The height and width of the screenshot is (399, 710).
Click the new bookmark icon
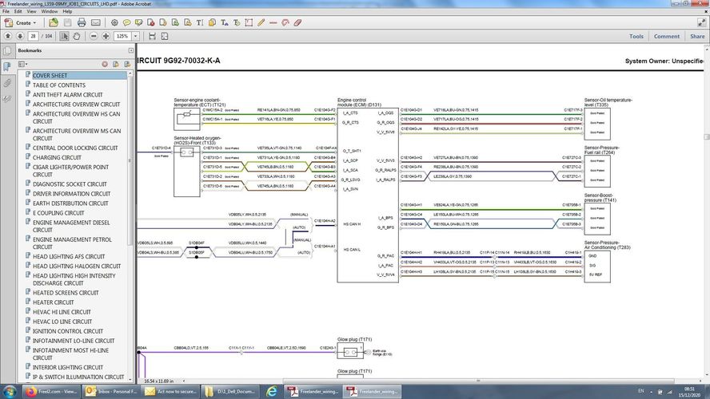click(x=116, y=64)
